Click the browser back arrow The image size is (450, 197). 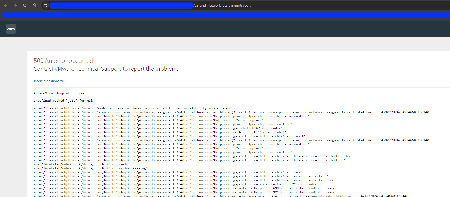point(6,5)
